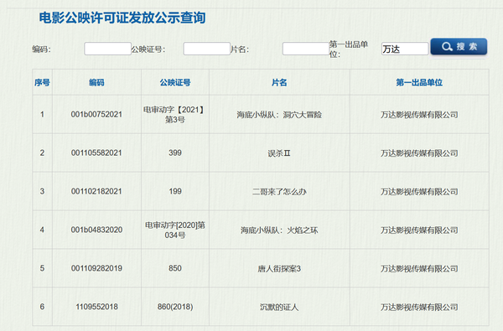Image resolution: width=503 pixels, height=331 pixels.
Task: Click 万达影视传媒有限公司 in row 唐人街探案3
Action: pos(419,269)
